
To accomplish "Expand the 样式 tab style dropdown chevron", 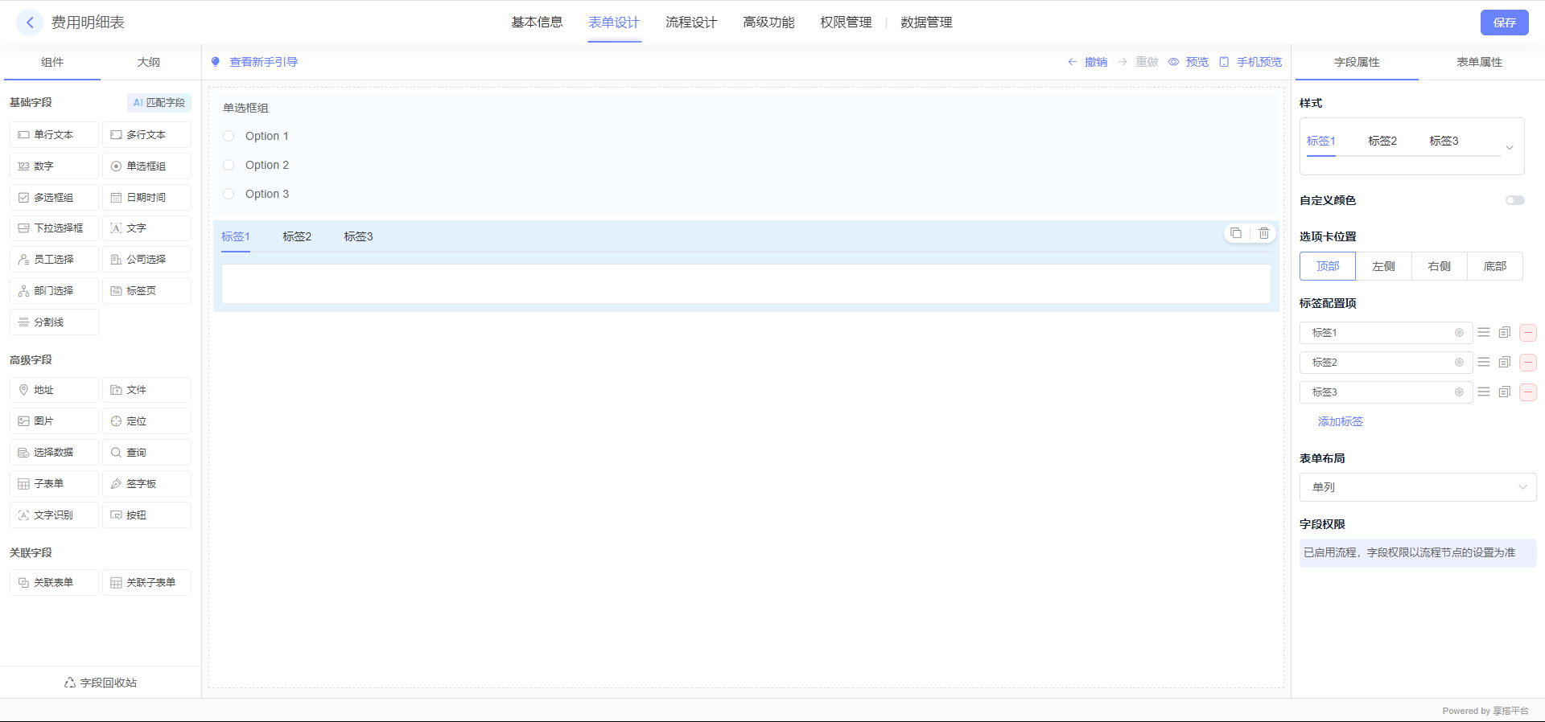I will point(1510,147).
